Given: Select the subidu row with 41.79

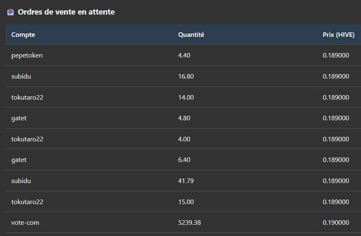Looking at the screenshot, I should point(183,180).
